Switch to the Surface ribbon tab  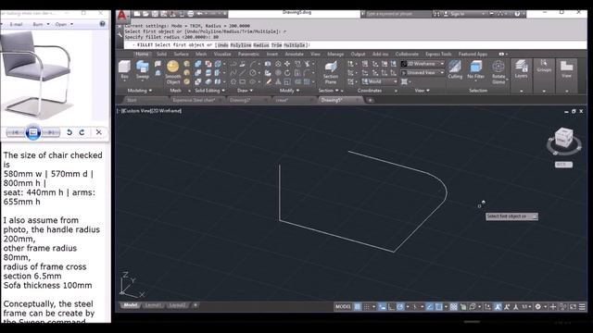click(182, 54)
